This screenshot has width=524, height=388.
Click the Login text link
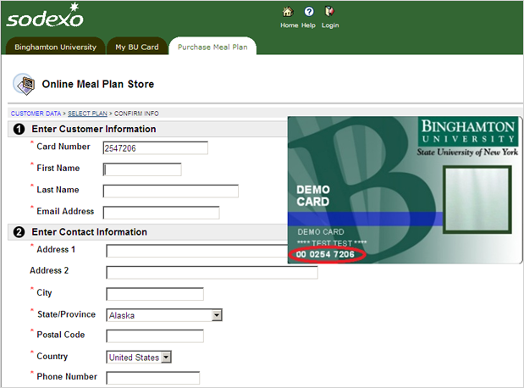tap(330, 25)
